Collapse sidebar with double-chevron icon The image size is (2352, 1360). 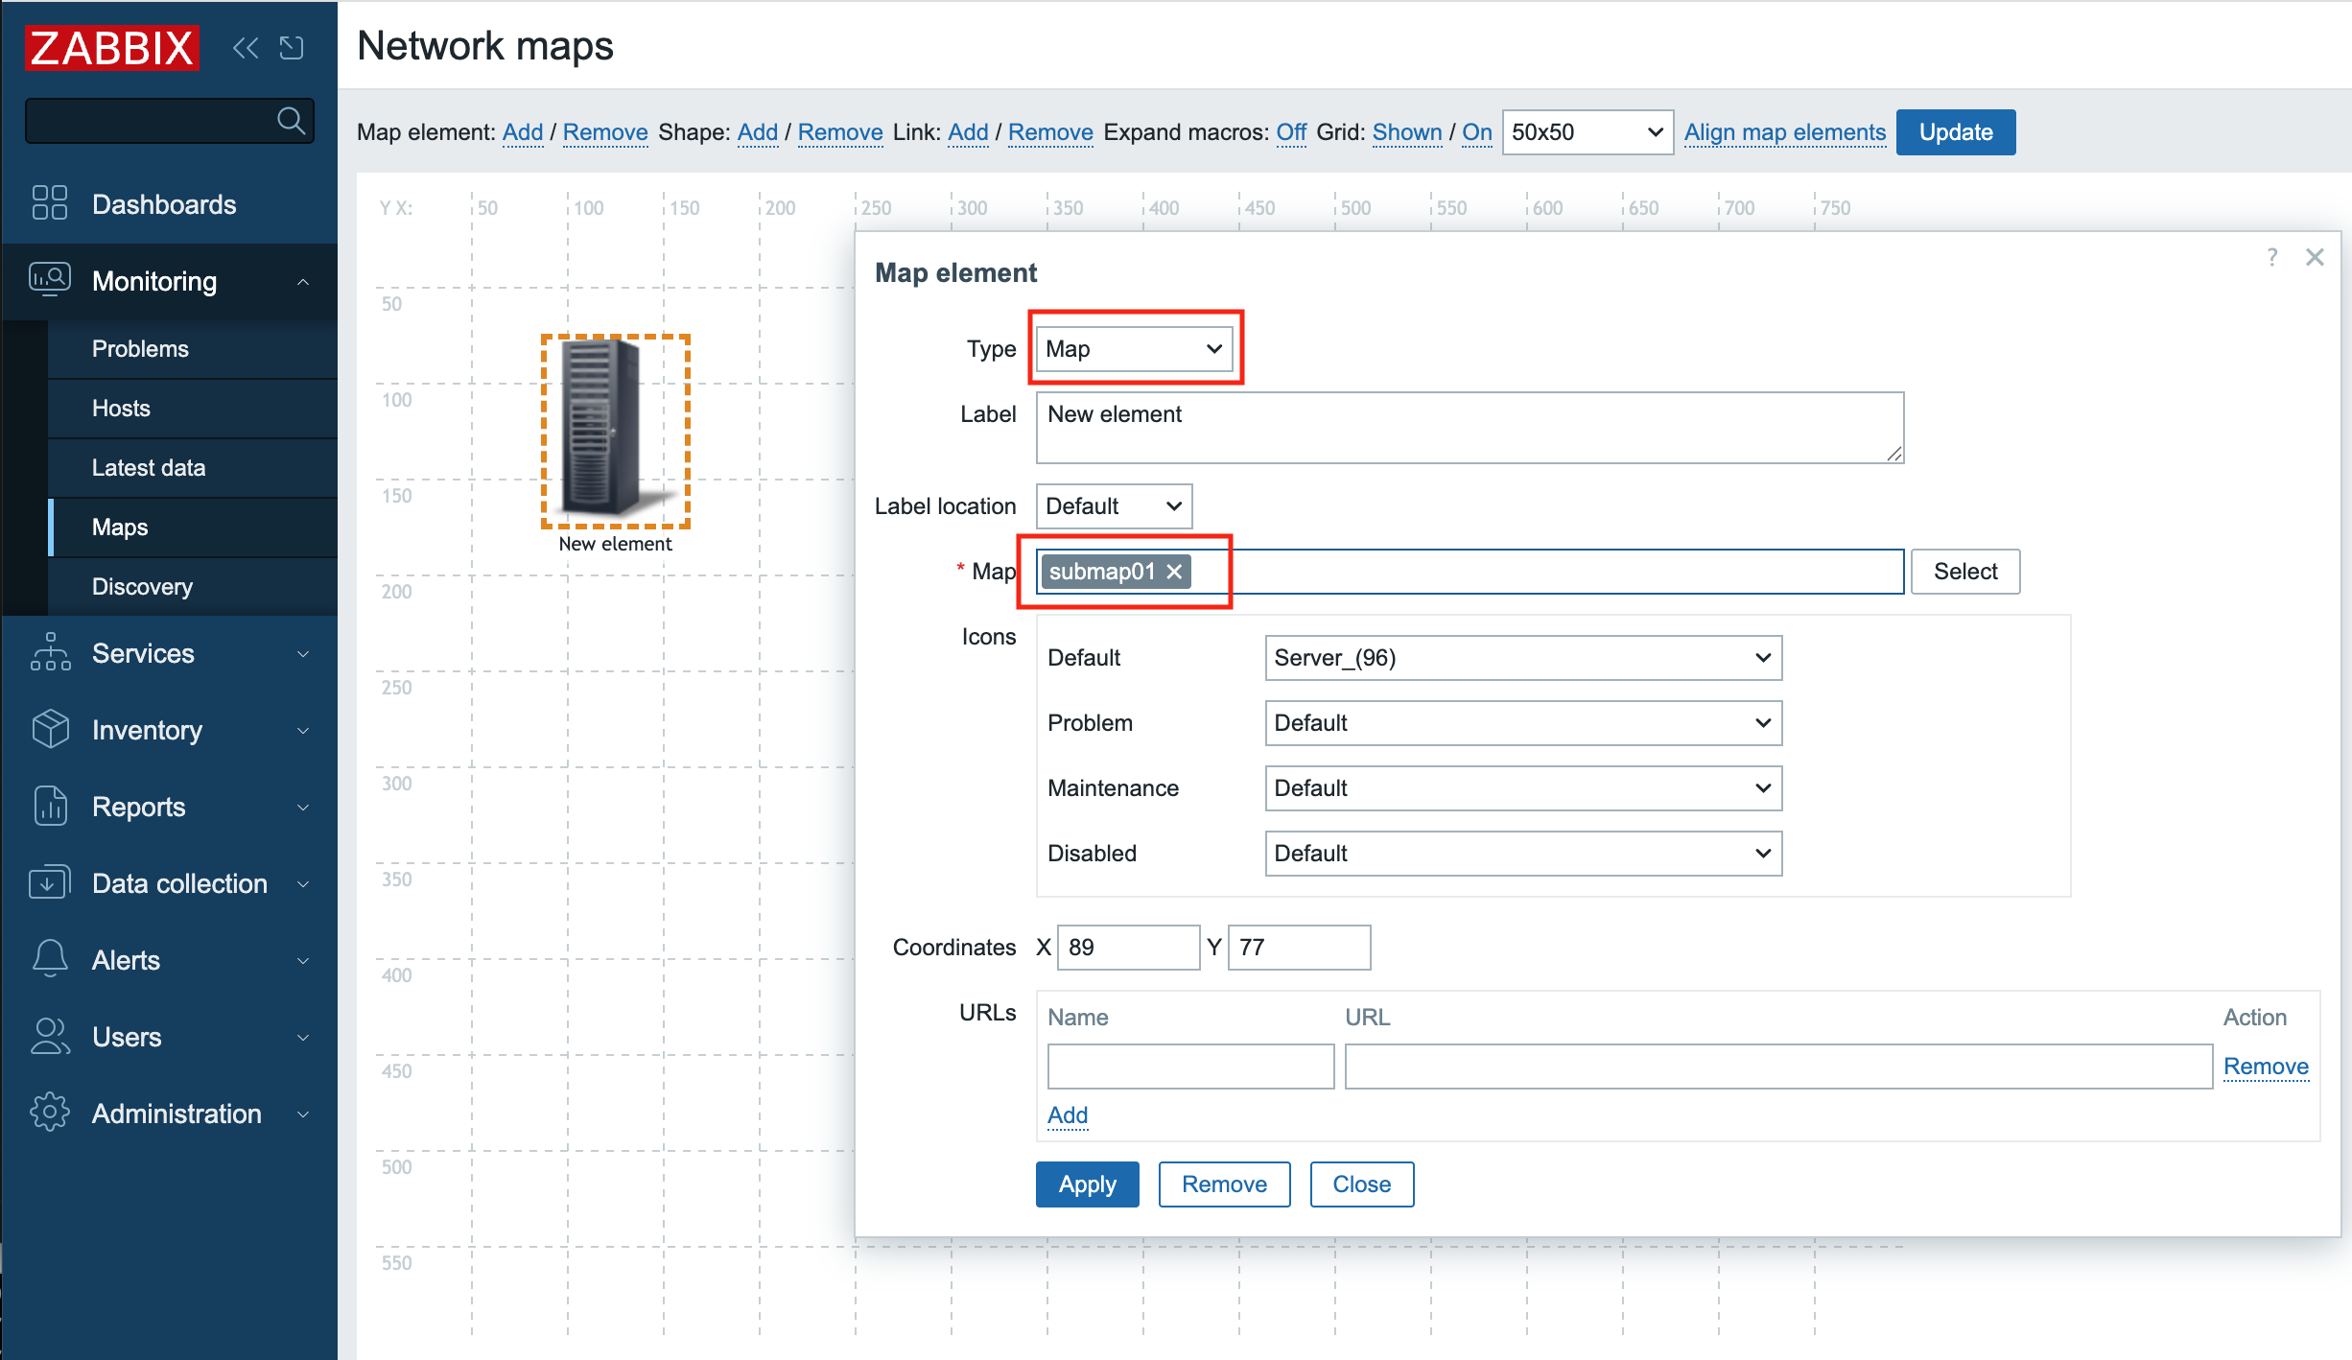click(246, 48)
